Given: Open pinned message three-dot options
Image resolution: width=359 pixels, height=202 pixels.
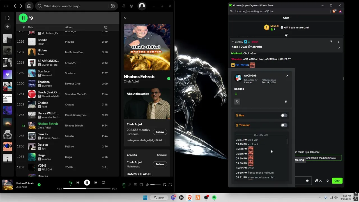Looking at the screenshot, I should (339, 42).
